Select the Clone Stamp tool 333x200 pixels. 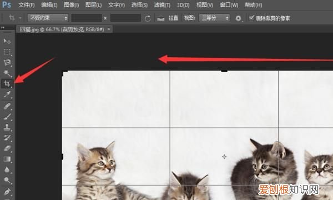[x=7, y=127]
